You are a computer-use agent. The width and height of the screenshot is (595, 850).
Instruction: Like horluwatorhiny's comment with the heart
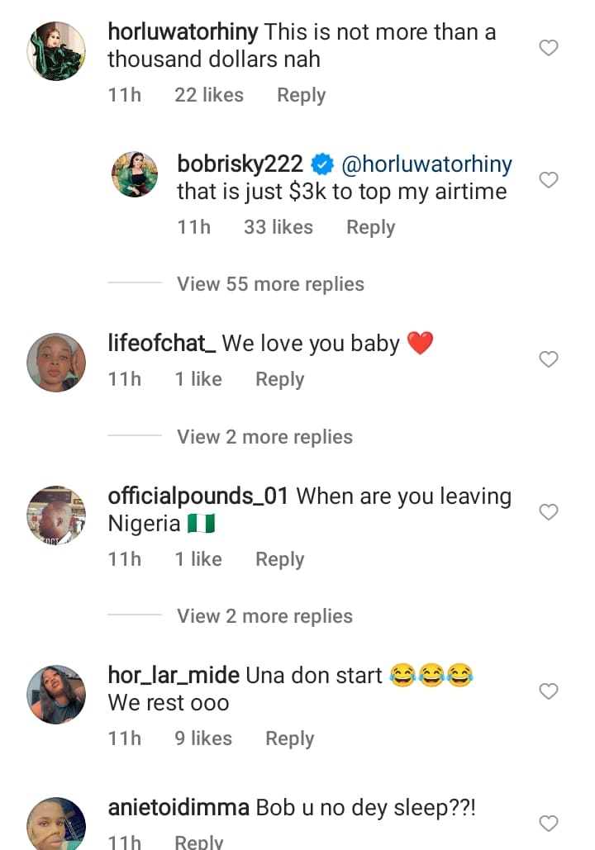pos(549,49)
